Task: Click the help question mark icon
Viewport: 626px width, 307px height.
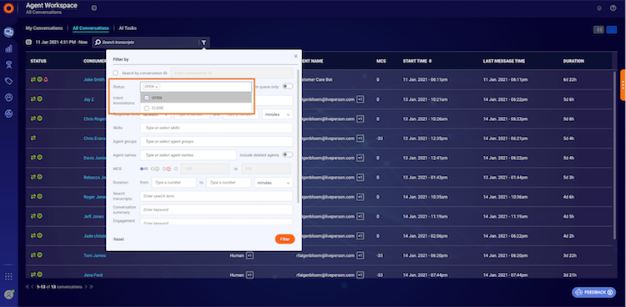Action: click(x=613, y=8)
